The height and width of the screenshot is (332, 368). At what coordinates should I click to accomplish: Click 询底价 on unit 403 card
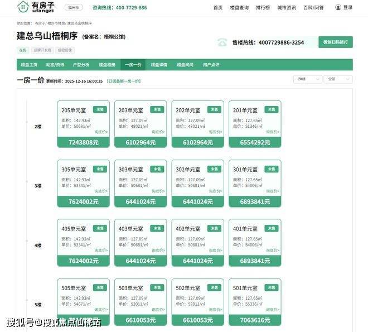(x=158, y=251)
